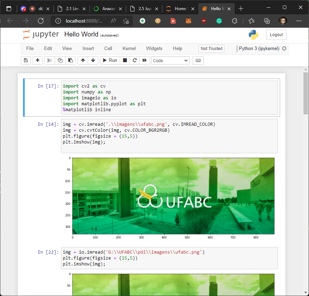Open the browser profile avatar

tap(283, 20)
